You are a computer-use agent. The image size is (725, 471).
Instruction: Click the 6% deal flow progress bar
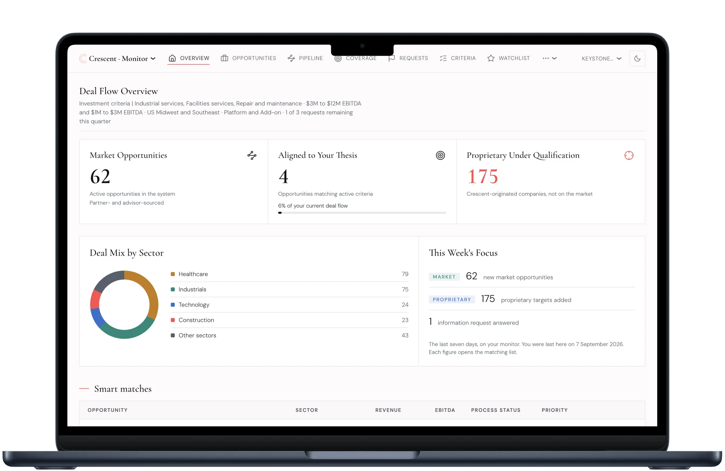click(362, 213)
